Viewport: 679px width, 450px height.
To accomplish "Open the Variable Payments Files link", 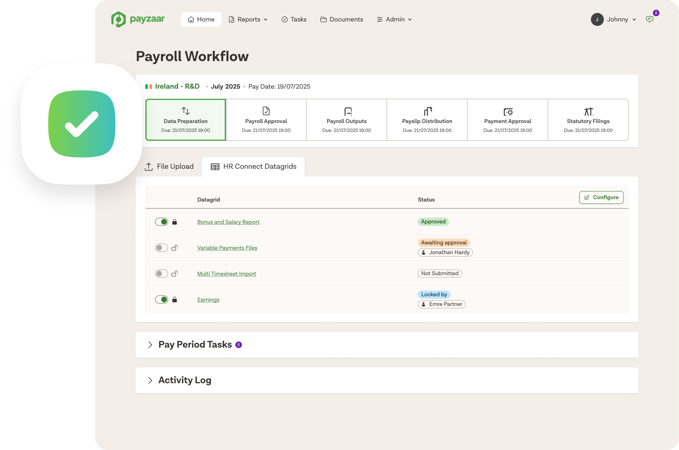I will [x=227, y=248].
